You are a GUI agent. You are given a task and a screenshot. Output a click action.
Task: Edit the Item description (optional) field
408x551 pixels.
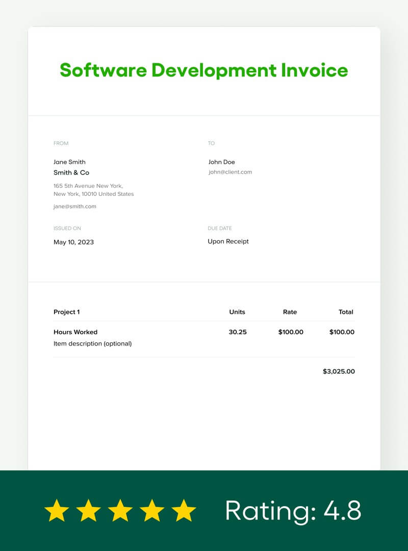coord(92,344)
